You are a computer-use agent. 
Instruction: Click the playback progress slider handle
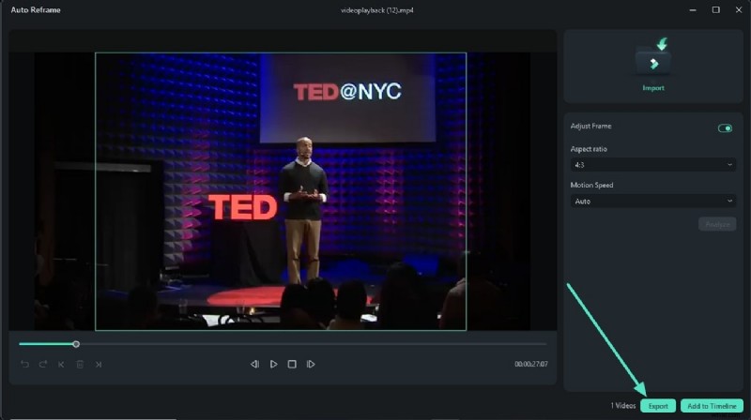[76, 344]
